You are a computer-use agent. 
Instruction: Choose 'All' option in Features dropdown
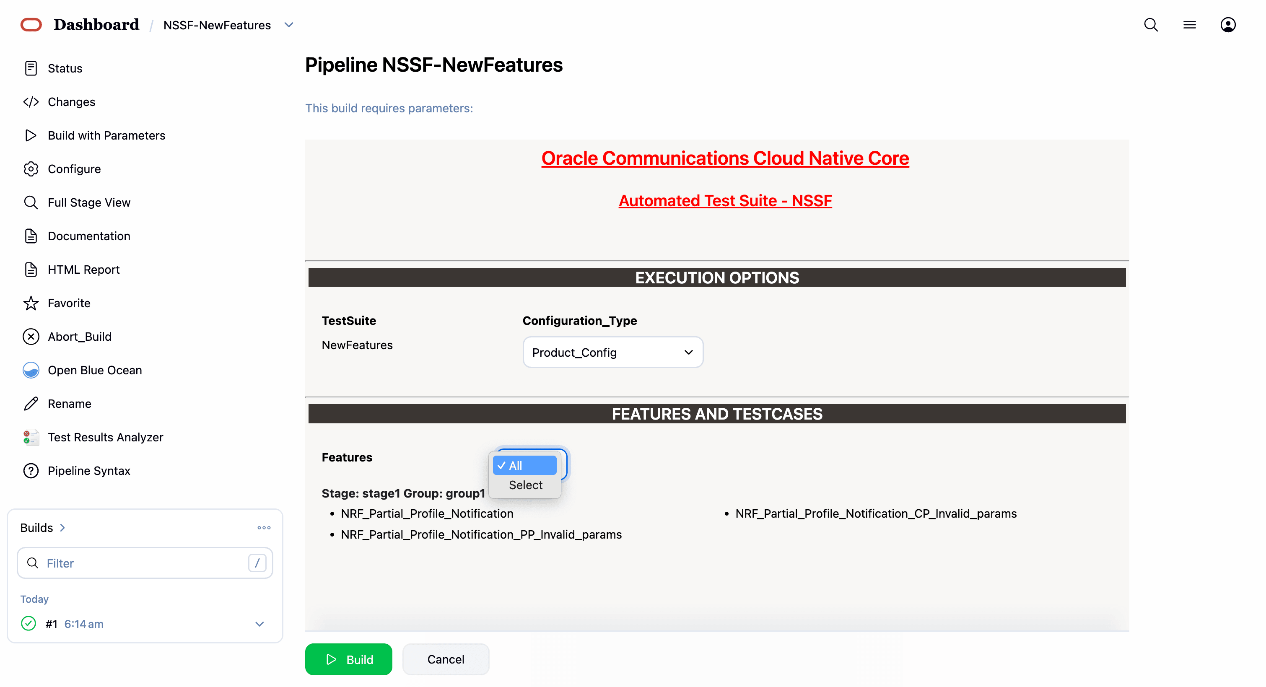click(525, 465)
